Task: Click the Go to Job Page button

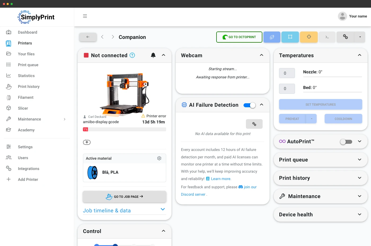Action: pos(125,197)
